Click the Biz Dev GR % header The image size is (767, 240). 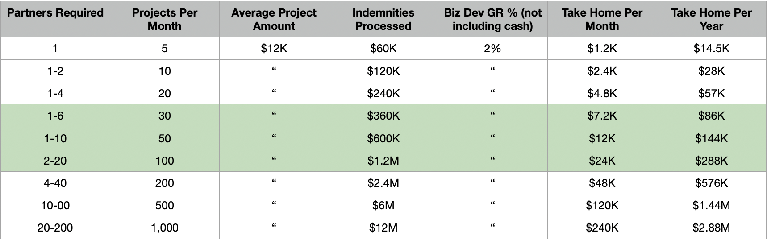pos(492,19)
